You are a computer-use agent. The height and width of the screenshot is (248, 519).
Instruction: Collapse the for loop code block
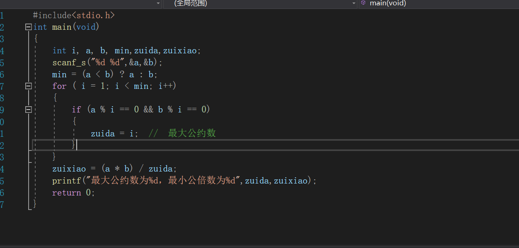pyautogui.click(x=28, y=86)
